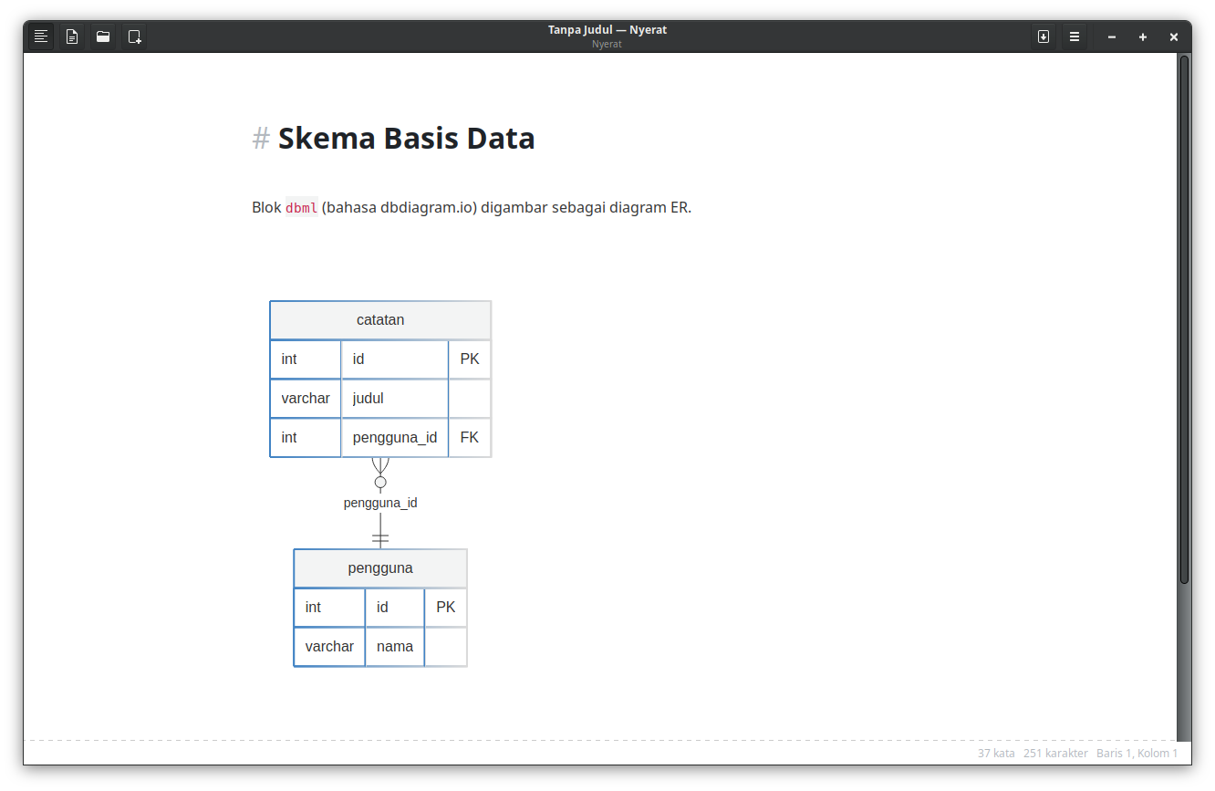The height and width of the screenshot is (791, 1215).
Task: Click the 'pengguna' table header
Action: (380, 568)
